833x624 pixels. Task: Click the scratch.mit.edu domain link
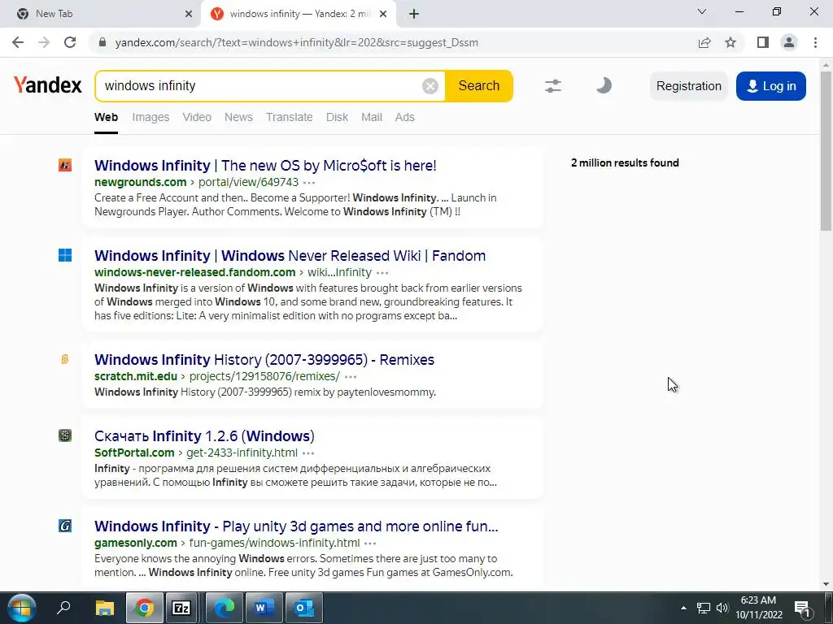click(x=136, y=376)
